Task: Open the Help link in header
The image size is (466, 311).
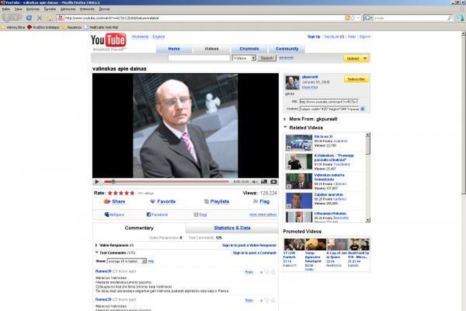Action: (x=351, y=37)
